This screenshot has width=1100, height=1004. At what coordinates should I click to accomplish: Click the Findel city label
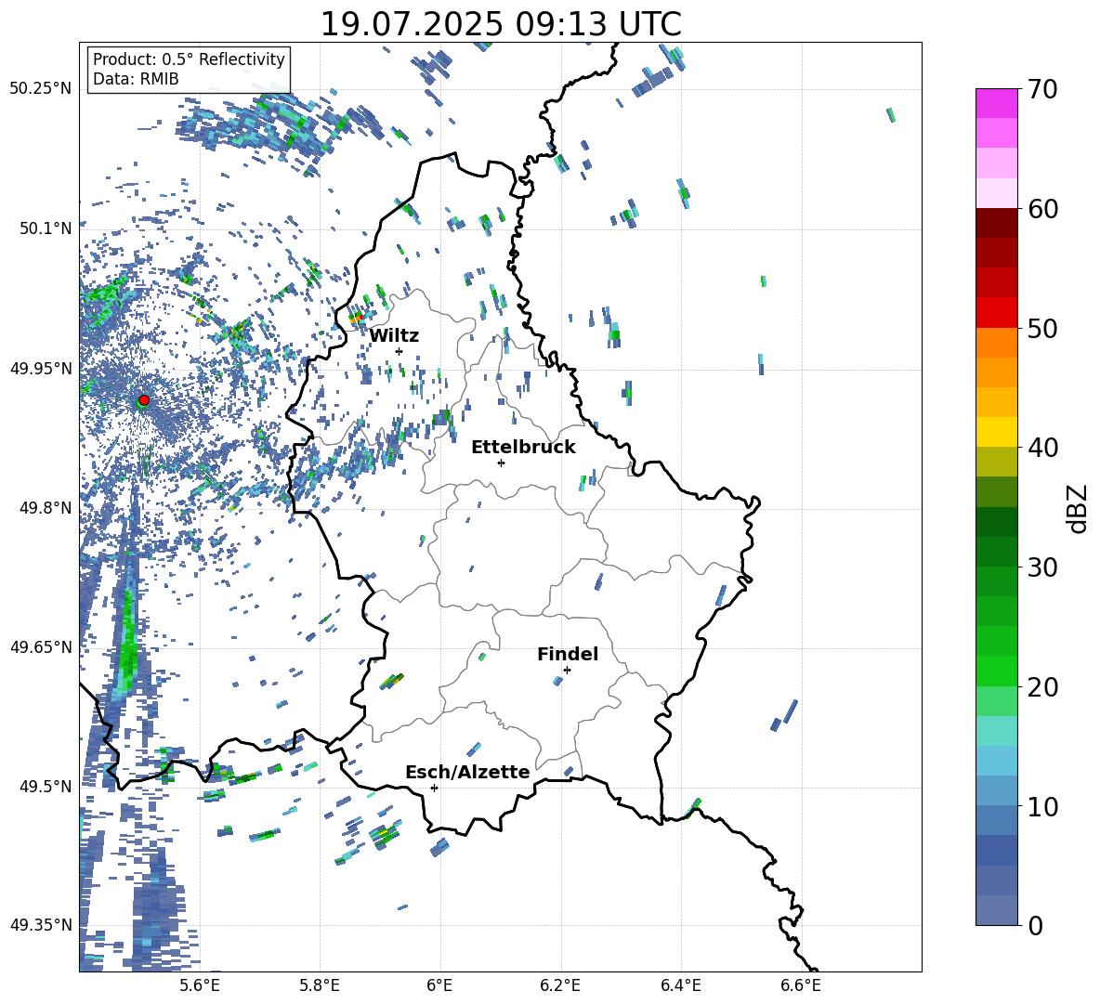click(x=568, y=654)
